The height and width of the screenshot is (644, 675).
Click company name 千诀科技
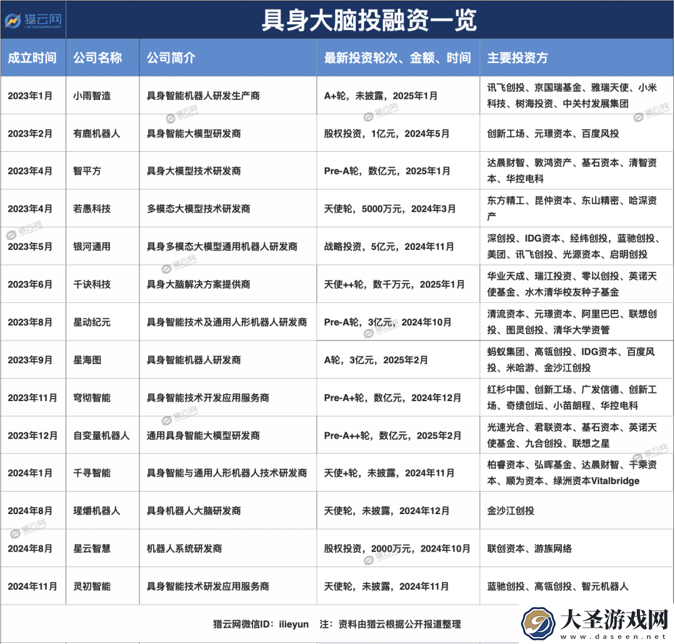click(92, 284)
